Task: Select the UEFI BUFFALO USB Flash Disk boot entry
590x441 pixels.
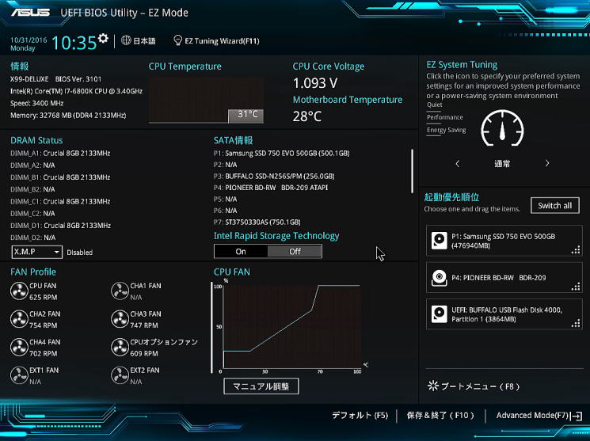Action: 504,314
